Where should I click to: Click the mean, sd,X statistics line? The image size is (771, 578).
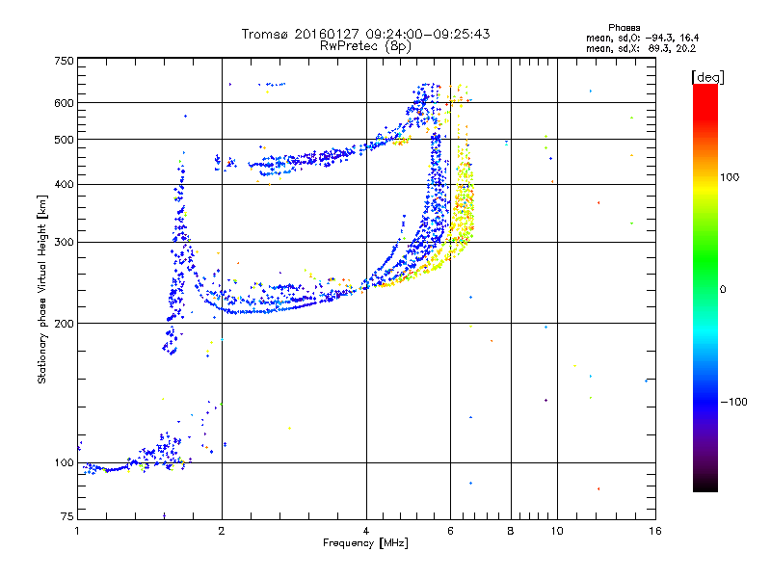641,48
